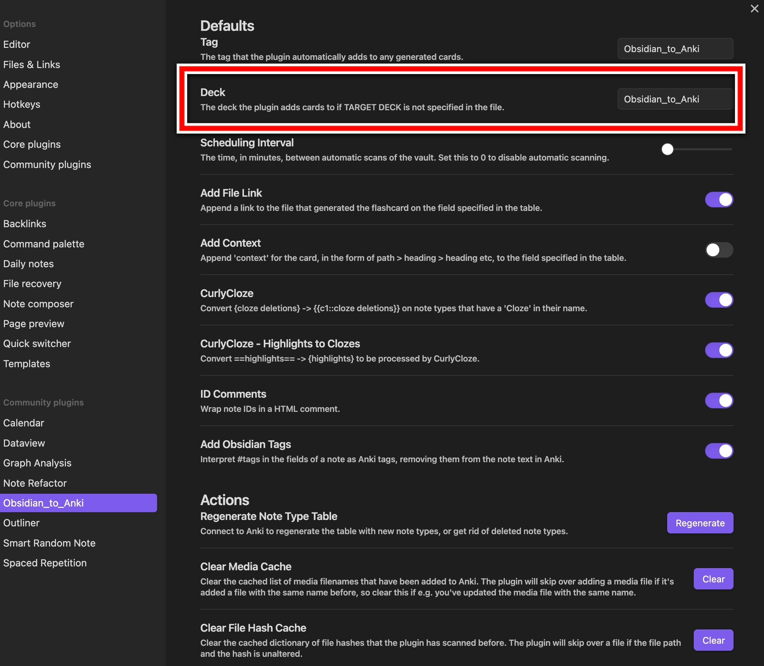Open Dataview plugin settings
Viewport: 764px width, 666px height.
coord(24,443)
